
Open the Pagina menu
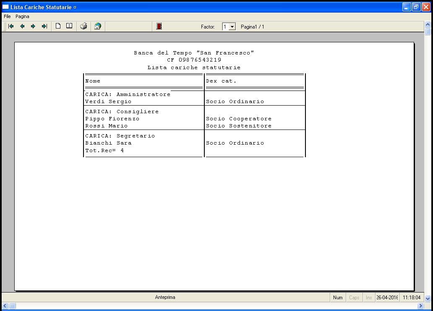pyautogui.click(x=22, y=17)
